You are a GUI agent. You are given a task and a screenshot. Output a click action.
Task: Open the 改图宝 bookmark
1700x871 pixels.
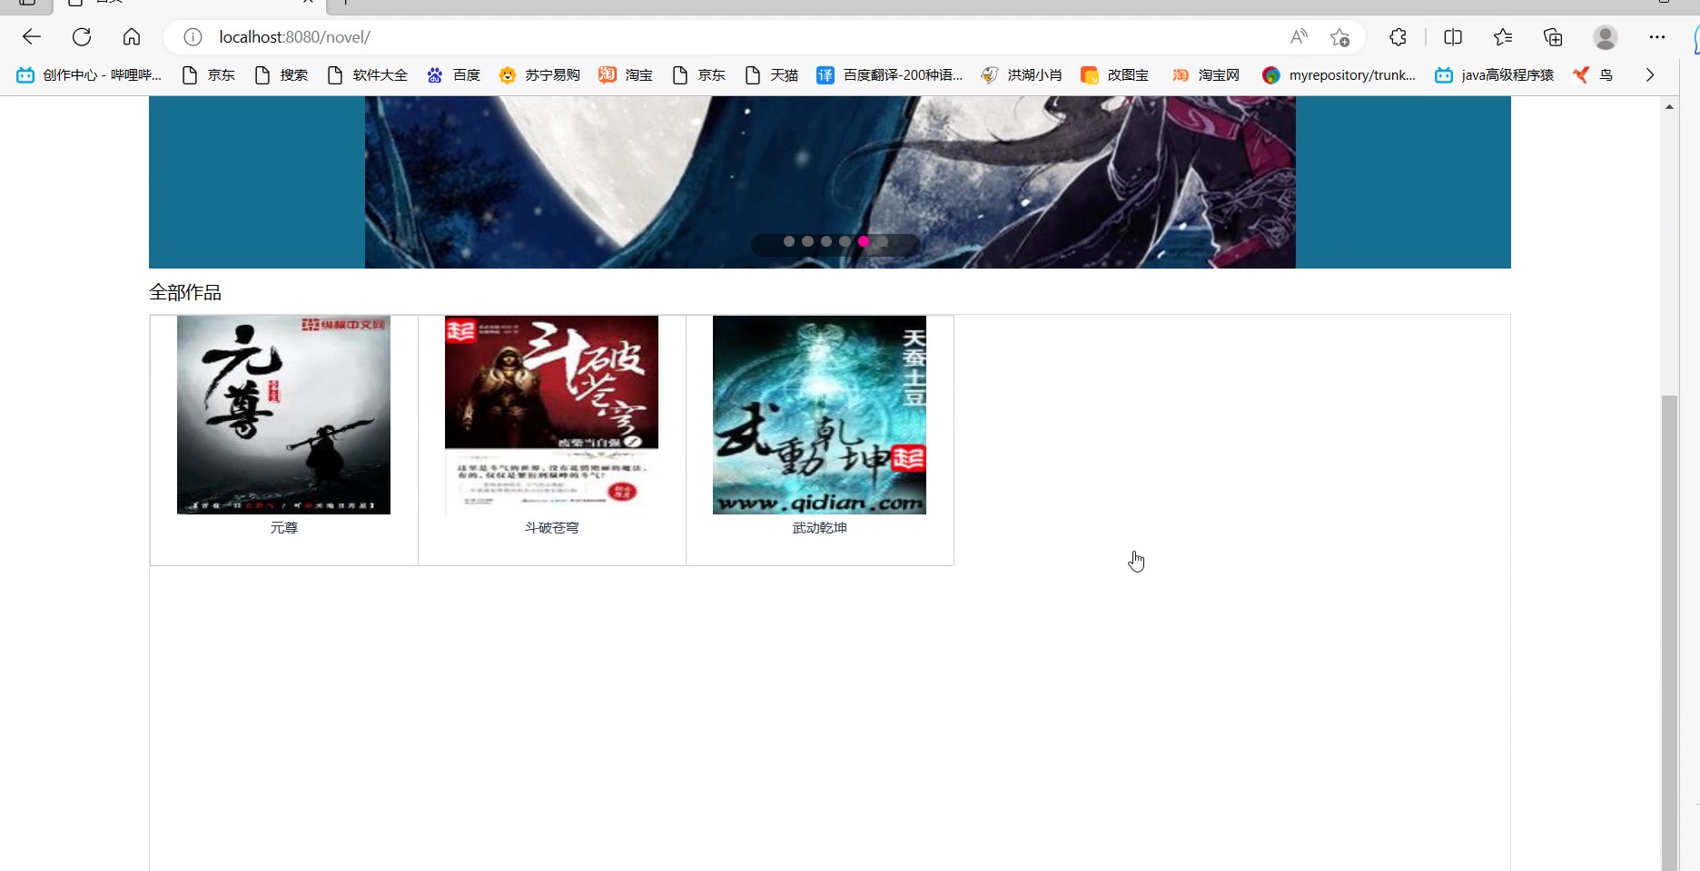point(1114,75)
